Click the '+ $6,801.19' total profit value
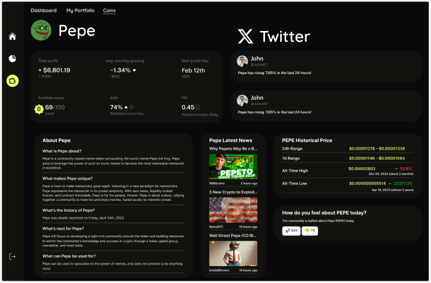Screen dimensions: 431x283 [54, 70]
